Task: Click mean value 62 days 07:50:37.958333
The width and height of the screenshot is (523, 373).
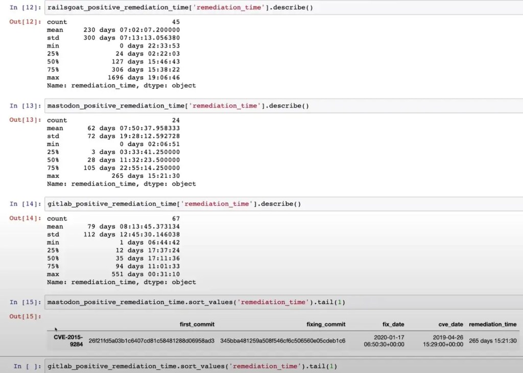Action: [133, 128]
